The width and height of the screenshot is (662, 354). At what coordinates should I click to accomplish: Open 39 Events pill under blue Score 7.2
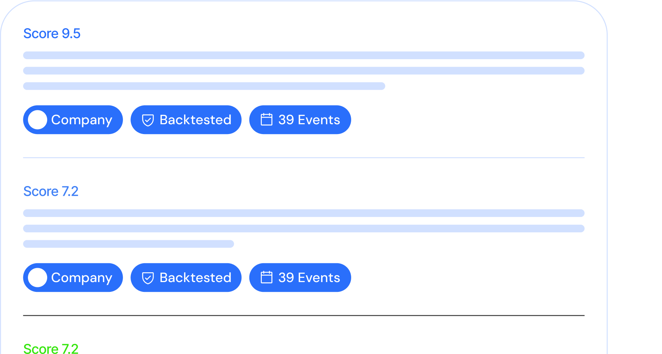click(x=300, y=278)
